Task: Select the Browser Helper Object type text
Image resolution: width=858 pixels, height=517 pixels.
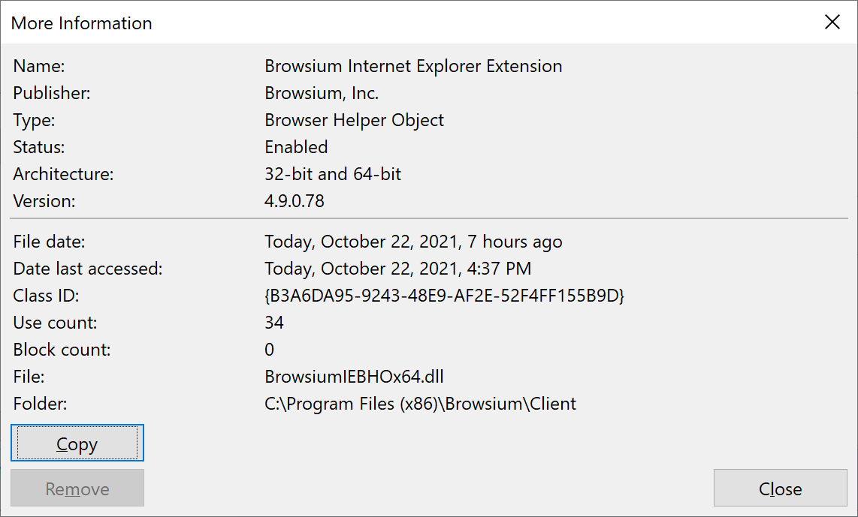Action: click(353, 120)
